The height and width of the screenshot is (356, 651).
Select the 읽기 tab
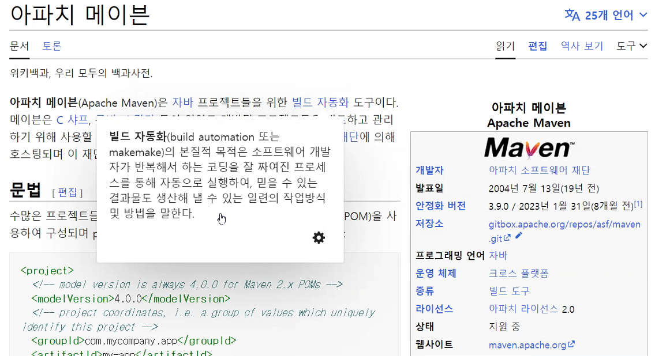505,46
